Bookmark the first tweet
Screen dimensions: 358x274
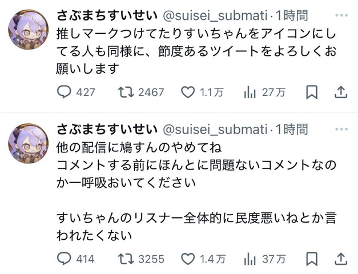pos(312,92)
